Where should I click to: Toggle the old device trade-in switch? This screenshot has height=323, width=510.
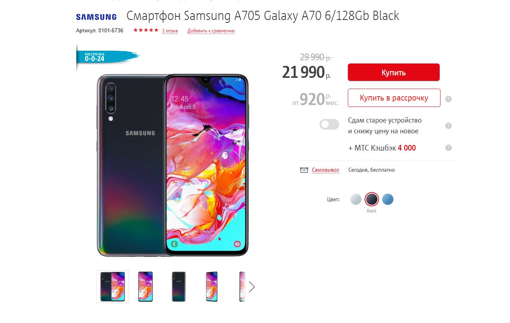329,125
